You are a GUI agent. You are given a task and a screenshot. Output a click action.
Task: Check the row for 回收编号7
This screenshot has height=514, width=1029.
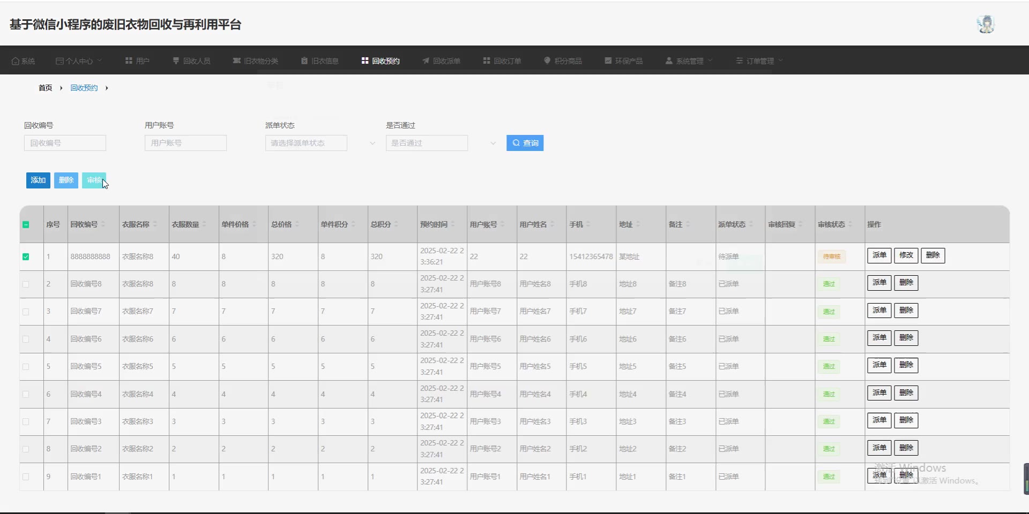point(26,312)
